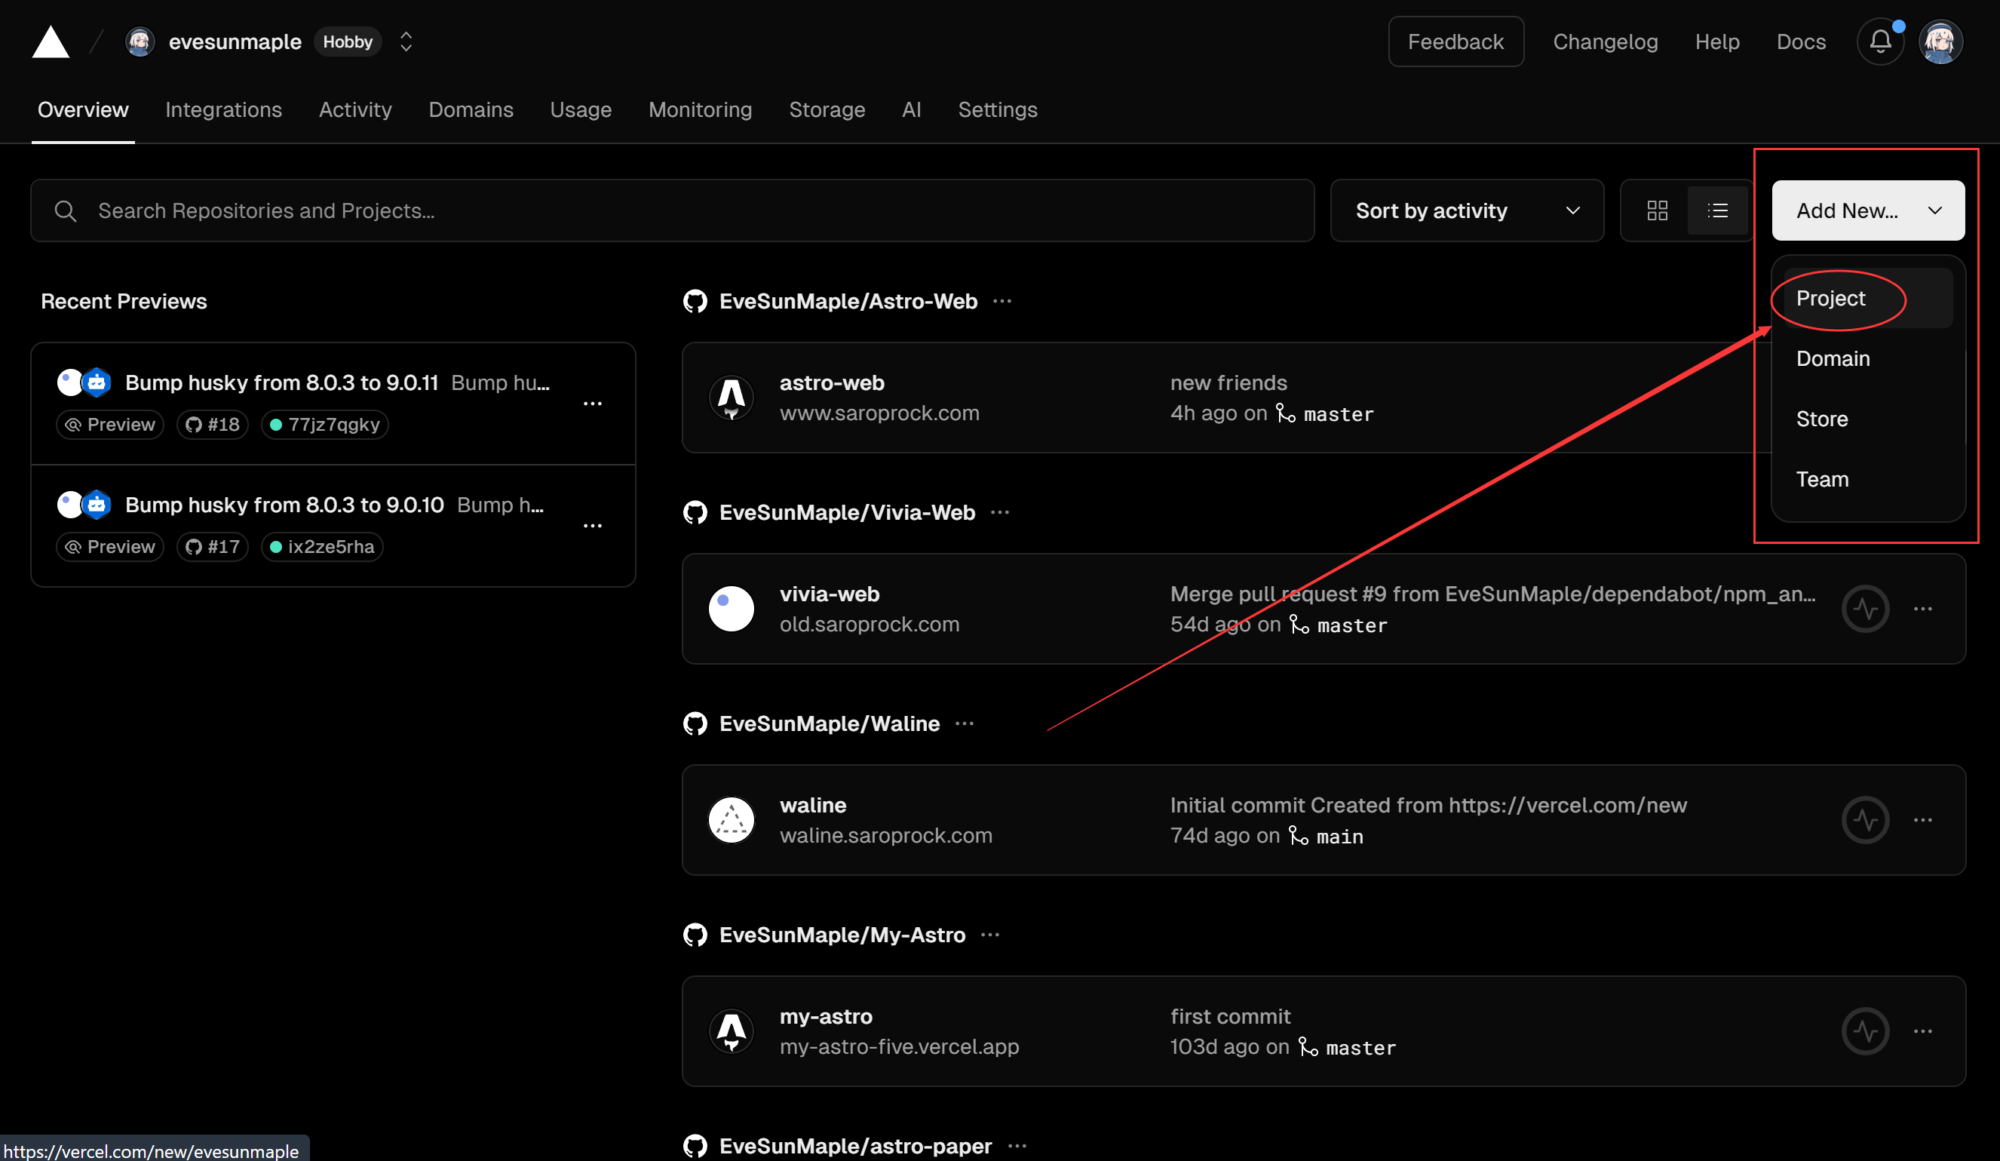Switch to grid view layout
The height and width of the screenshot is (1161, 2000).
[x=1656, y=210]
